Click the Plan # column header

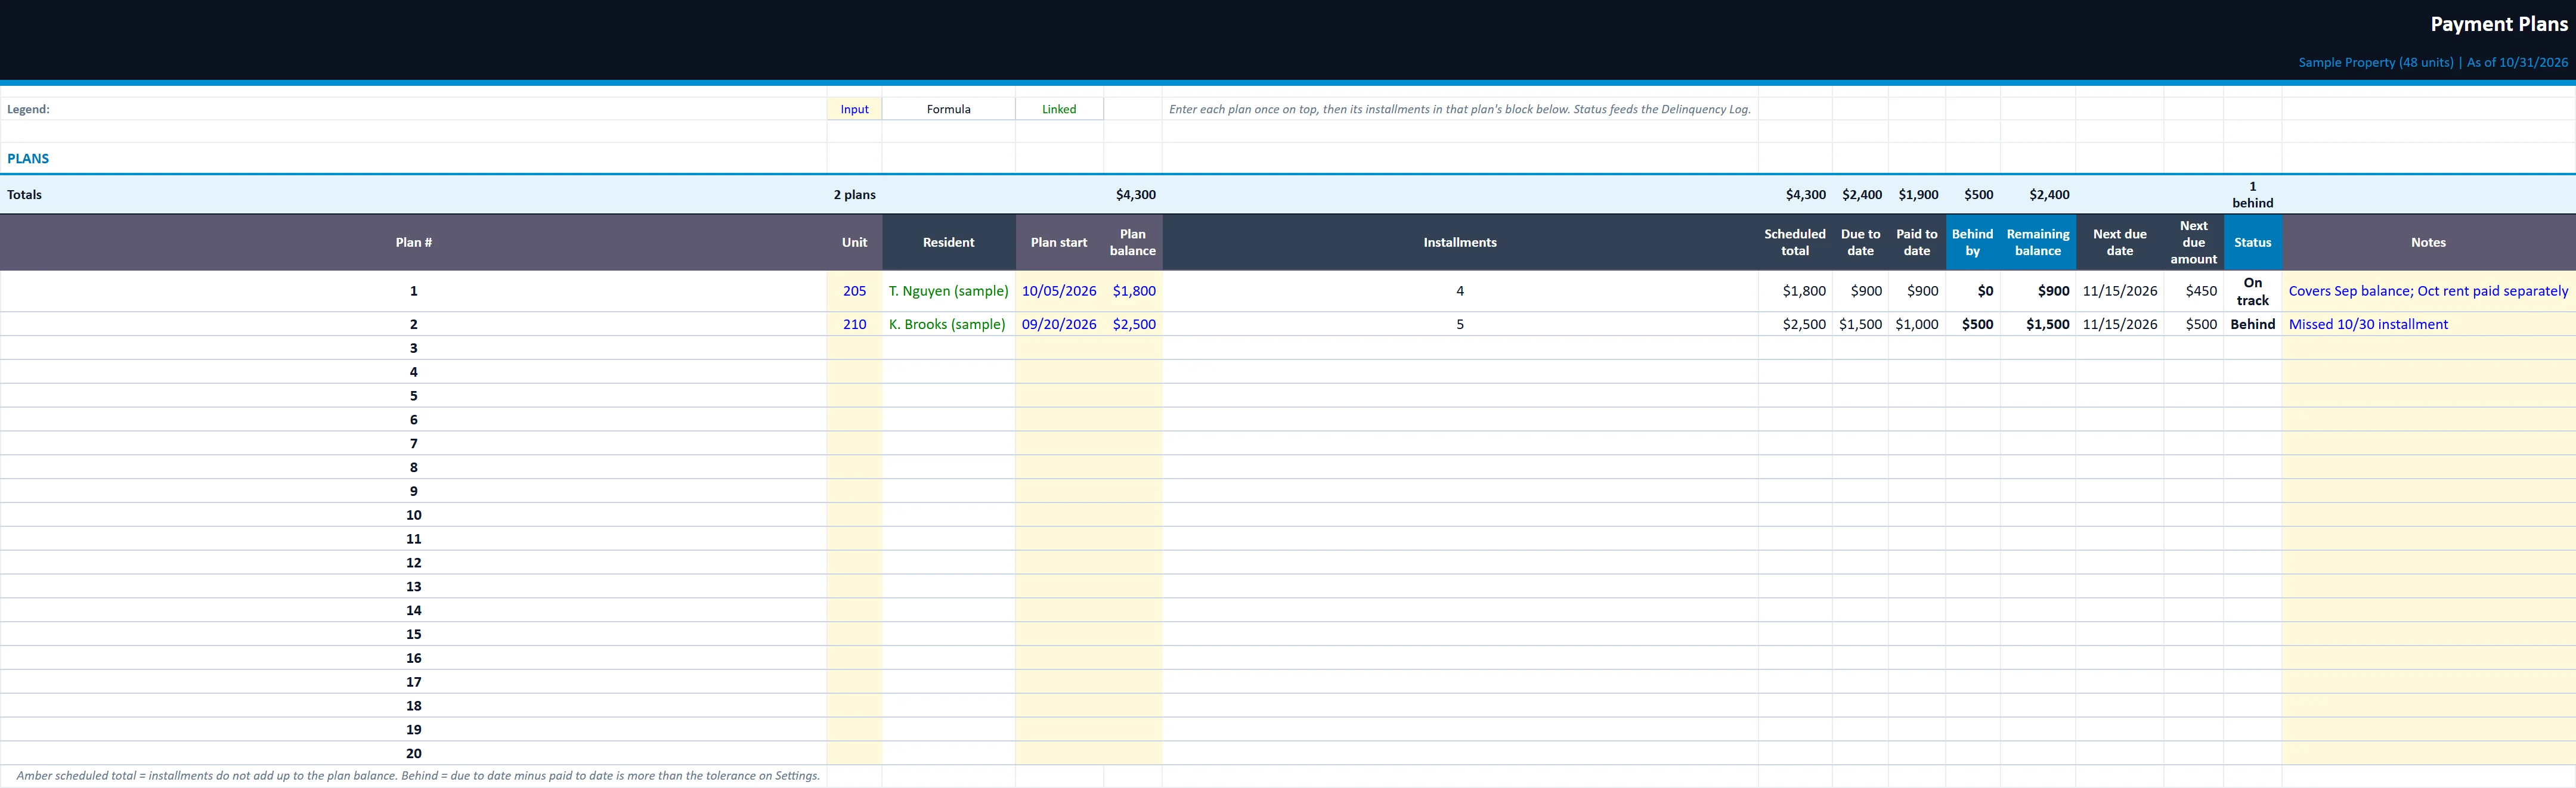[413, 242]
